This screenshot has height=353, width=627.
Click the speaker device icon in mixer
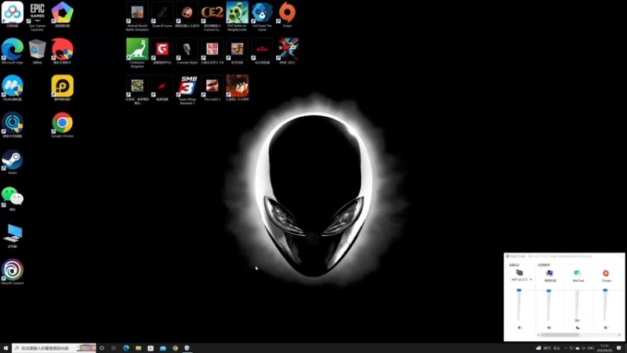pyautogui.click(x=520, y=273)
